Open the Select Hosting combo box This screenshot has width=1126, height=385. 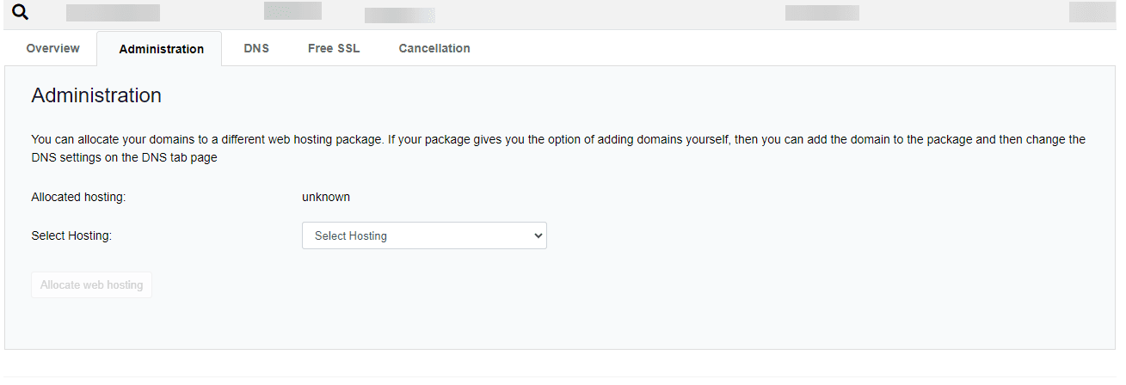(423, 235)
